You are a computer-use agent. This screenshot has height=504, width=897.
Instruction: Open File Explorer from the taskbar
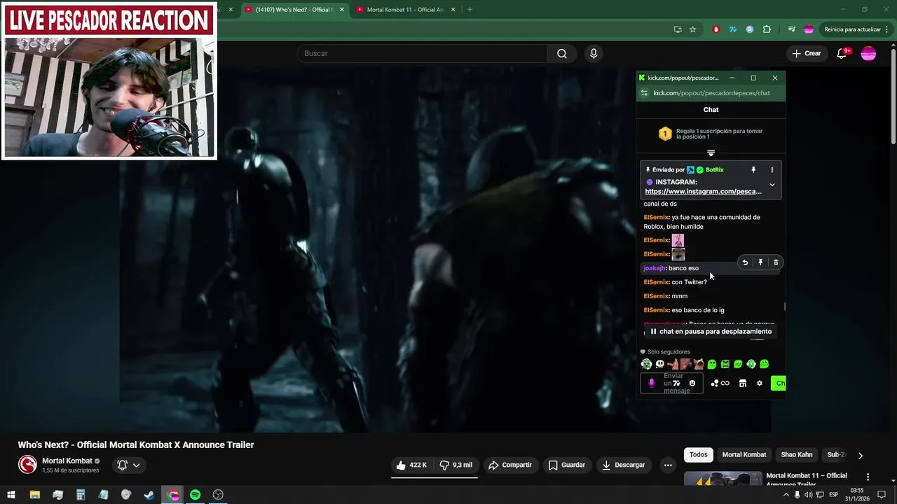(34, 495)
